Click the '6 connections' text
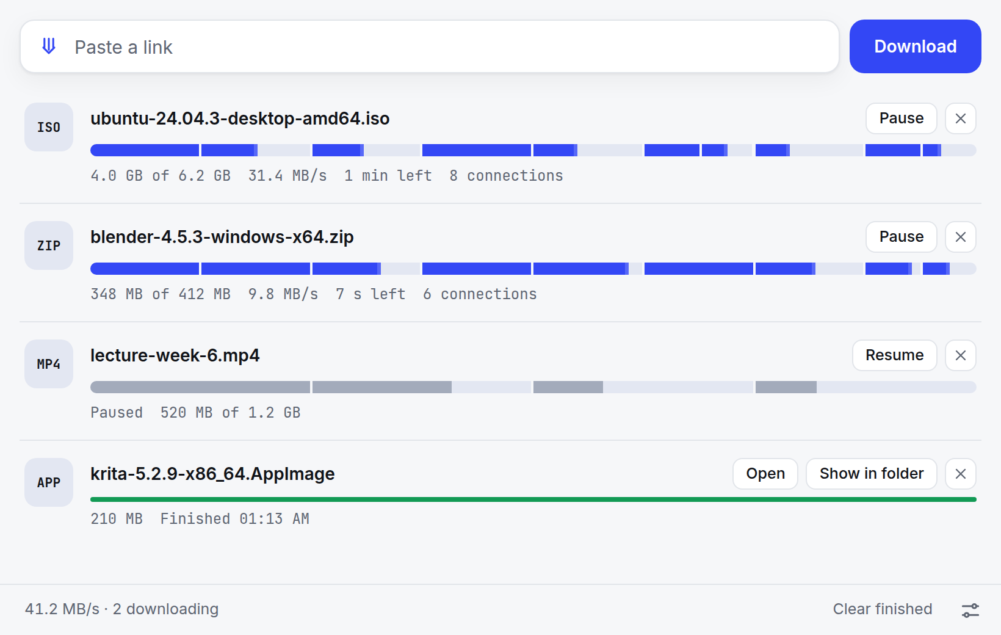This screenshot has width=1001, height=635. [480, 294]
